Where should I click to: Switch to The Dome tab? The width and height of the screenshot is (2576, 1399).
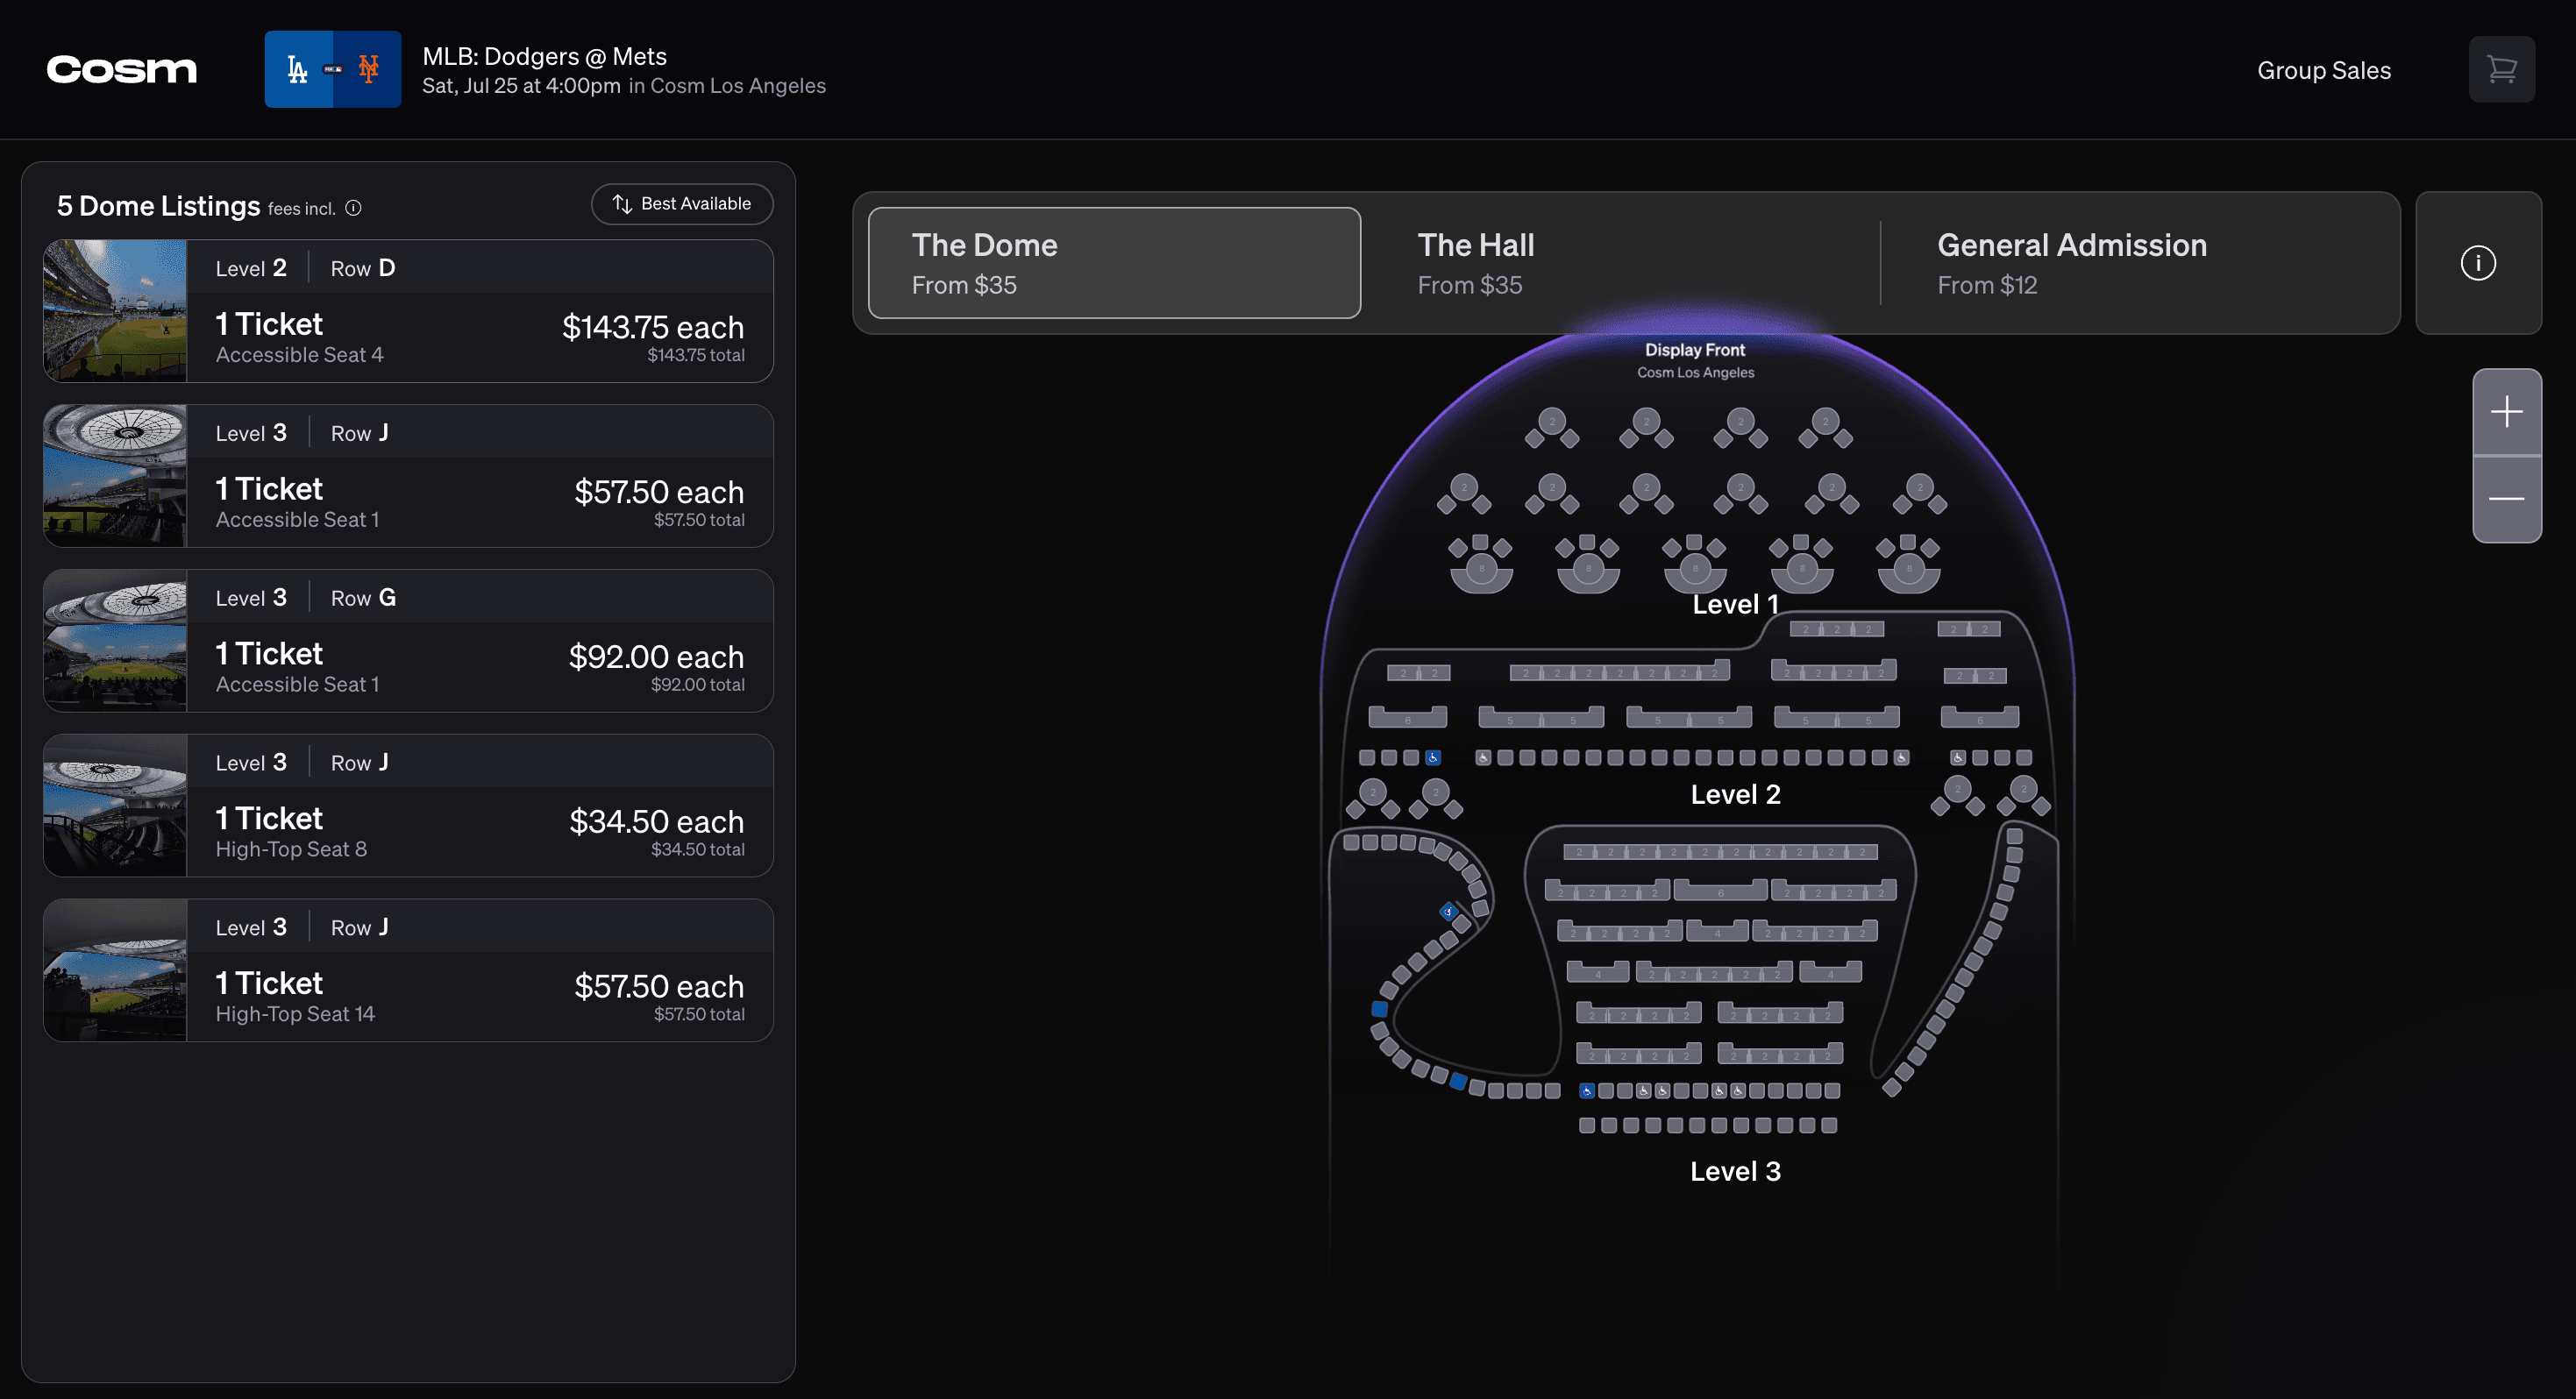[x=1114, y=263]
